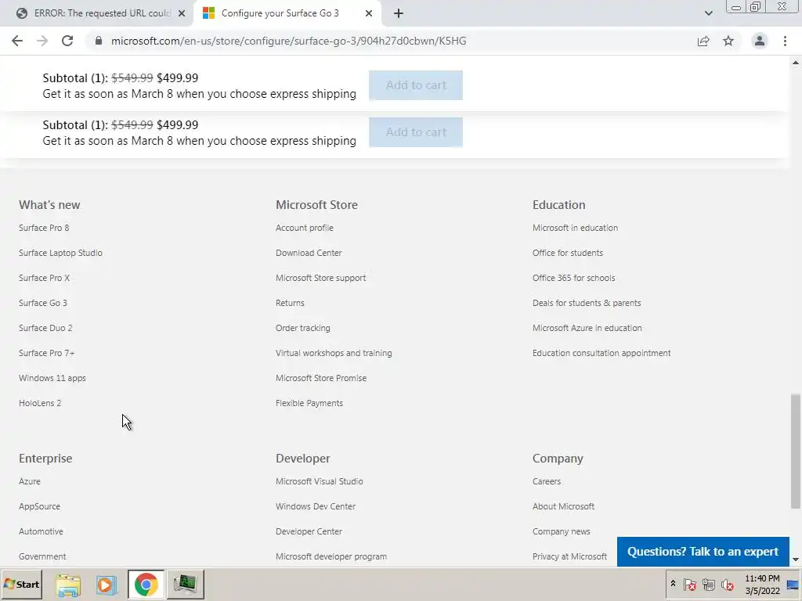Viewport: 802px width, 601px height.
Task: Open the Surface Laptop Studio link
Action: [61, 253]
